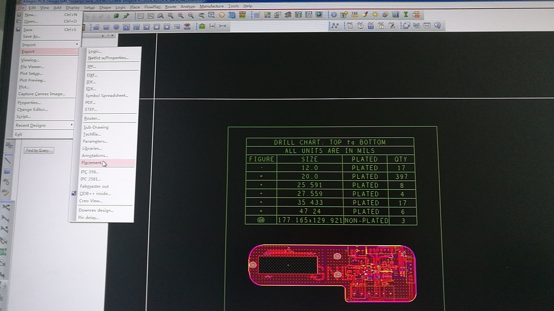
Task: Click the Flip design icon
Action: pyautogui.click(x=242, y=15)
